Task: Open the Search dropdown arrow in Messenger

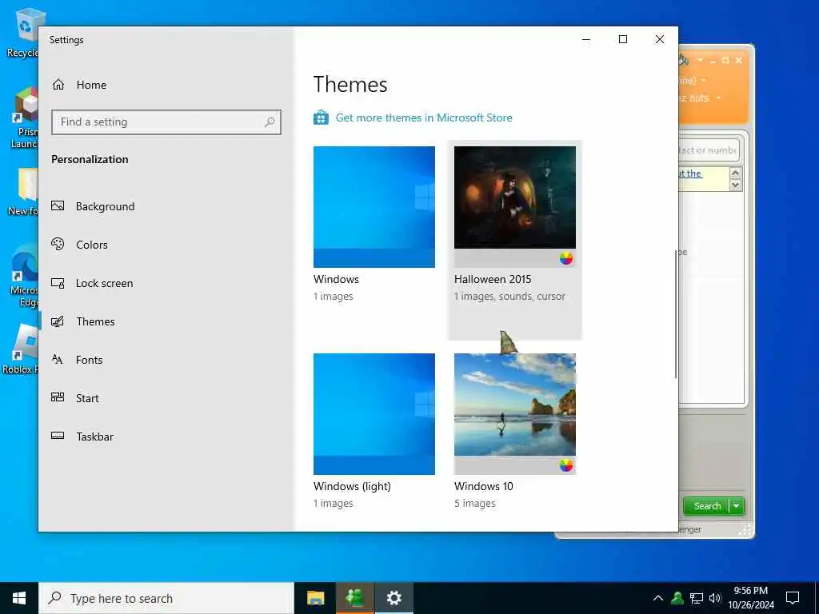Action: [737, 506]
